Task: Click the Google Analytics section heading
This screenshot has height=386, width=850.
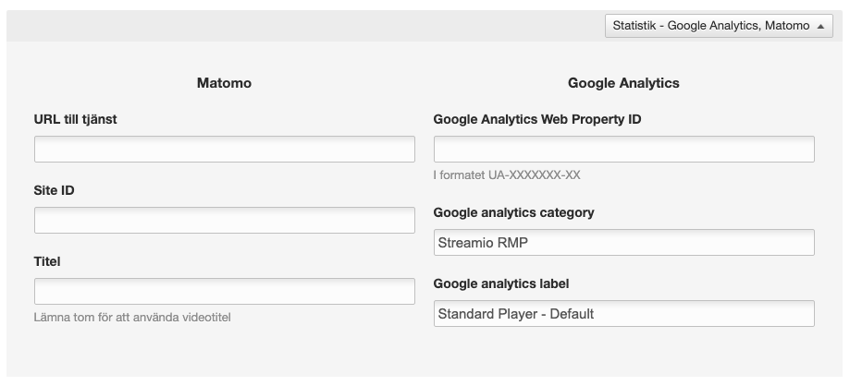Action: pyautogui.click(x=623, y=83)
